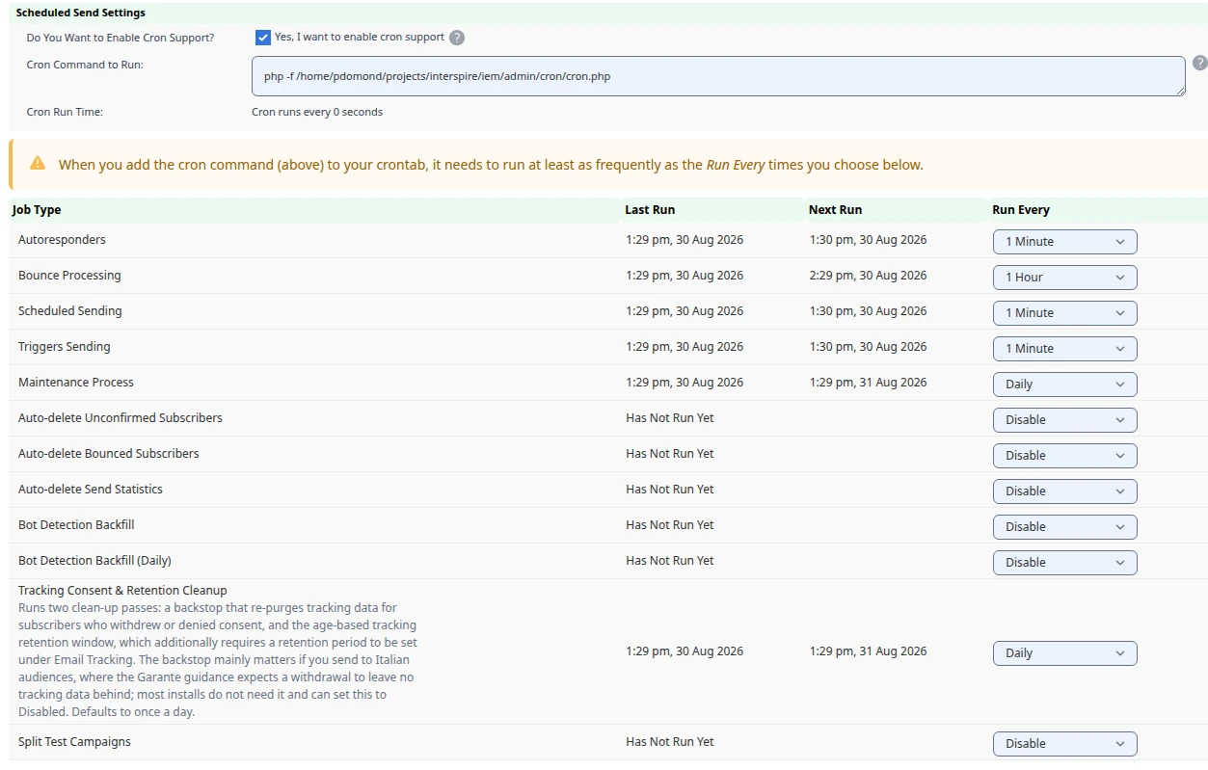Click the crontab warning message text
1208x770 pixels.
click(x=491, y=165)
